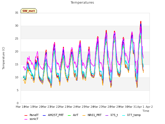Click the Mar 31 x-axis label
The height and width of the screenshot is (124, 165).
[x=132, y=107]
